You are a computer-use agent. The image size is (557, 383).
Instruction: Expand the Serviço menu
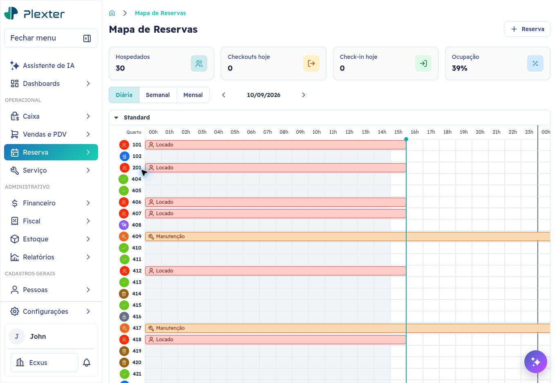51,170
